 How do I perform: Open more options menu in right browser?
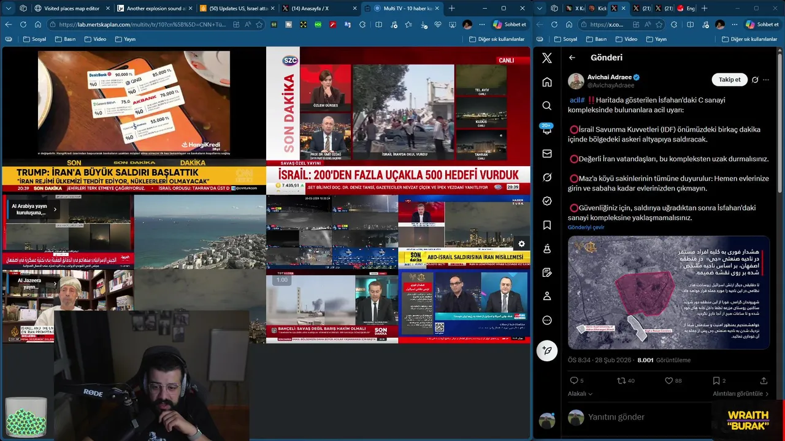(x=735, y=24)
